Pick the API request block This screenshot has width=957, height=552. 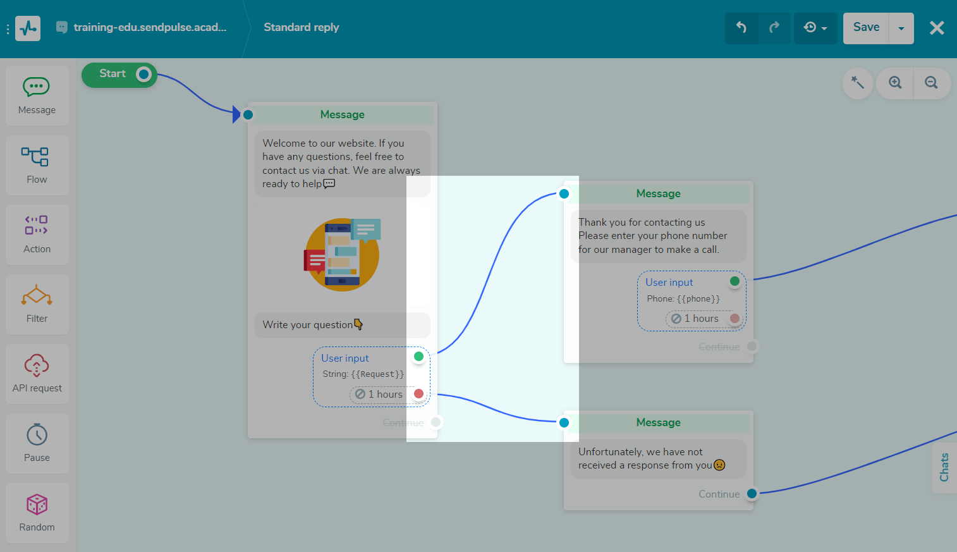point(36,374)
